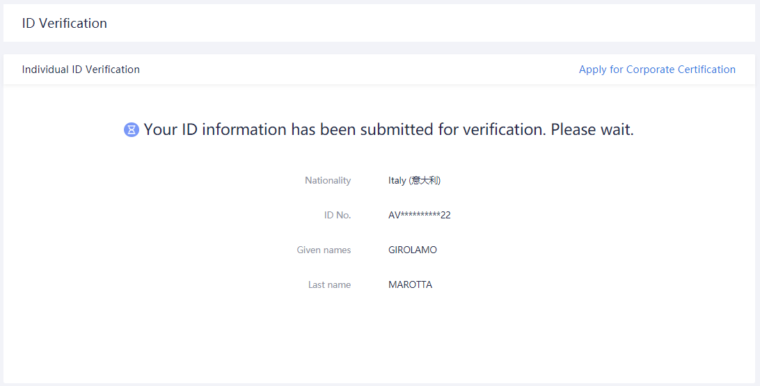Click the word "Individual" in the section header
Screen dimensions: 760x386
[46, 70]
